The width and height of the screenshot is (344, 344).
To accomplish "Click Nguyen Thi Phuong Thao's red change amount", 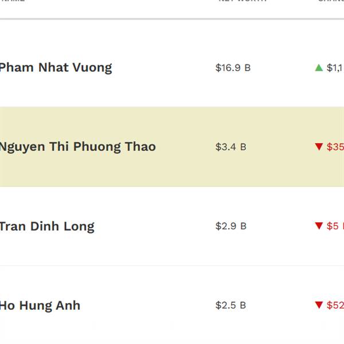I will [x=335, y=147].
